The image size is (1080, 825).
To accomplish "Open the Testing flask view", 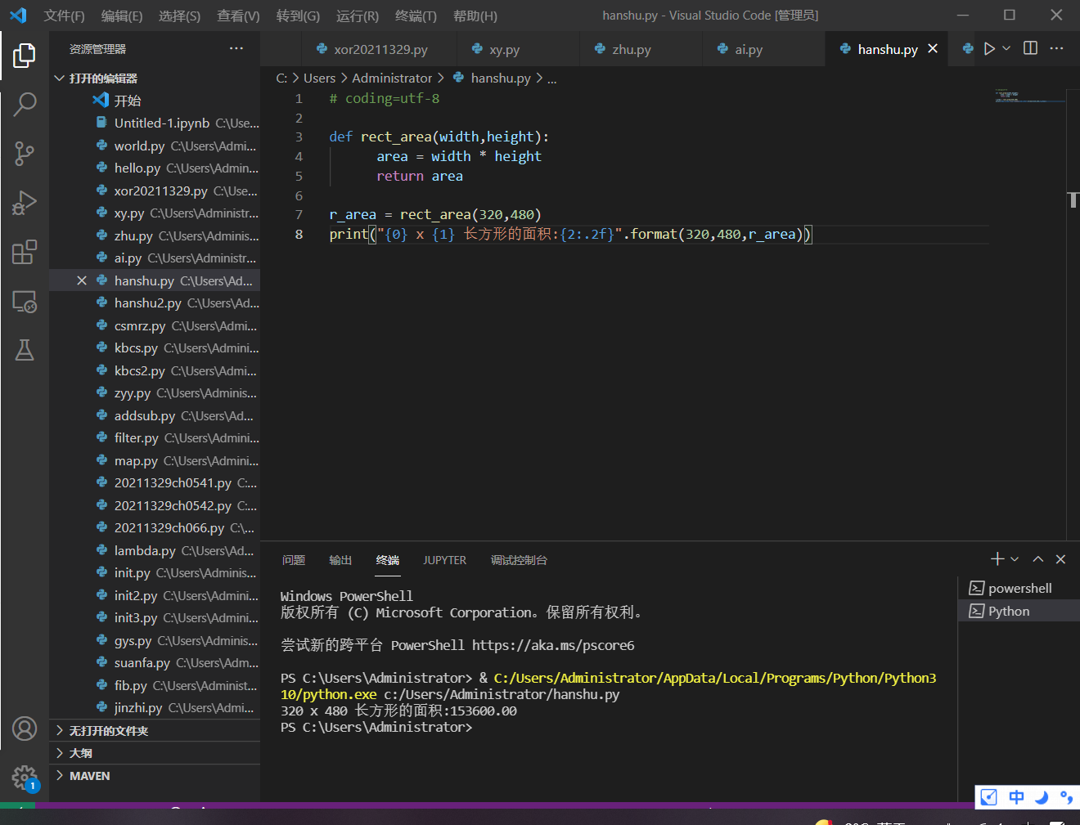I will point(25,351).
